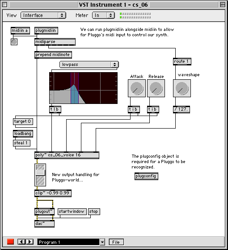Click the File button

[x=116, y=242]
